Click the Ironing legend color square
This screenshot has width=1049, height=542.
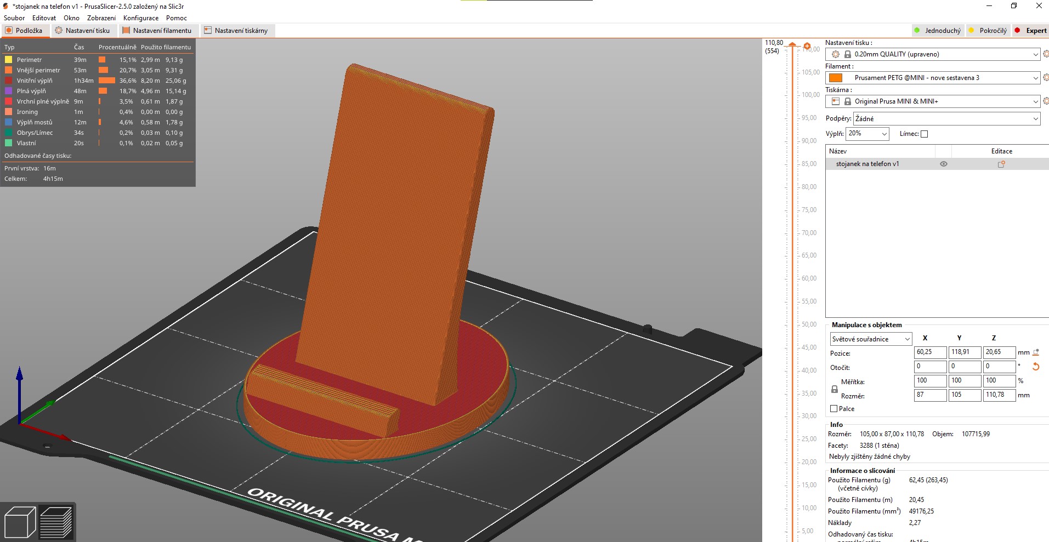pyautogui.click(x=8, y=112)
